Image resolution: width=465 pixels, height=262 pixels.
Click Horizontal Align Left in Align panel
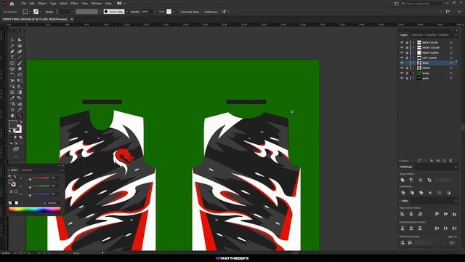(403, 214)
